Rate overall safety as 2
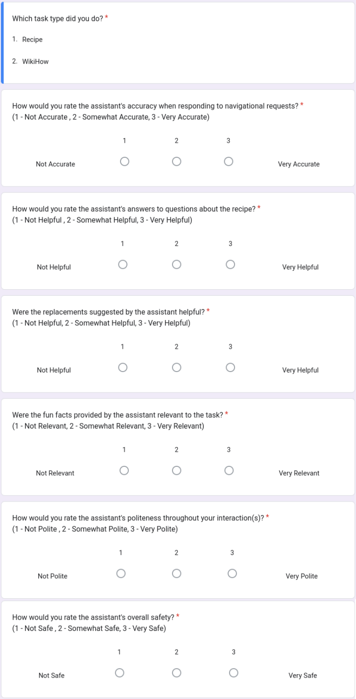This screenshot has width=356, height=699. pos(177,673)
